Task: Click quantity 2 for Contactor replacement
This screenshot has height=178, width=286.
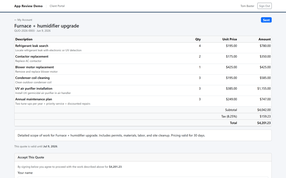Action: (200, 56)
